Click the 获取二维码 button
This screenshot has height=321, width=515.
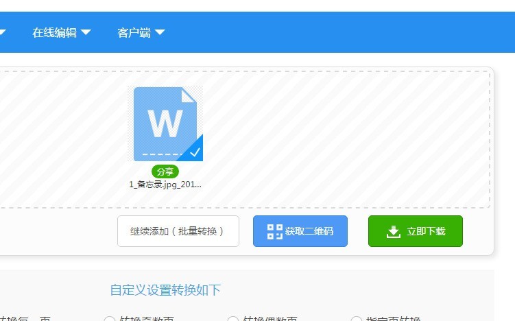300,231
